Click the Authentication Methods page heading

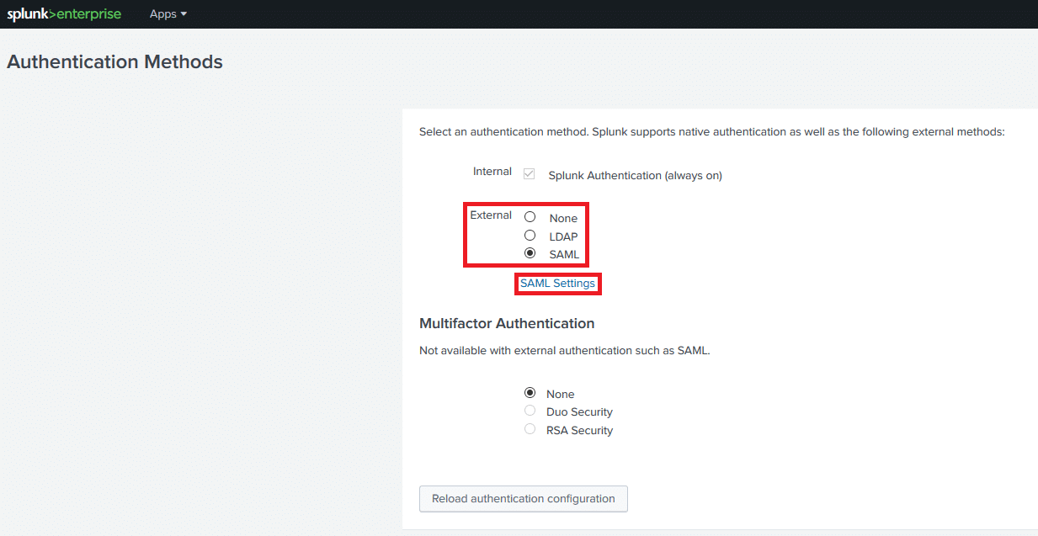114,61
